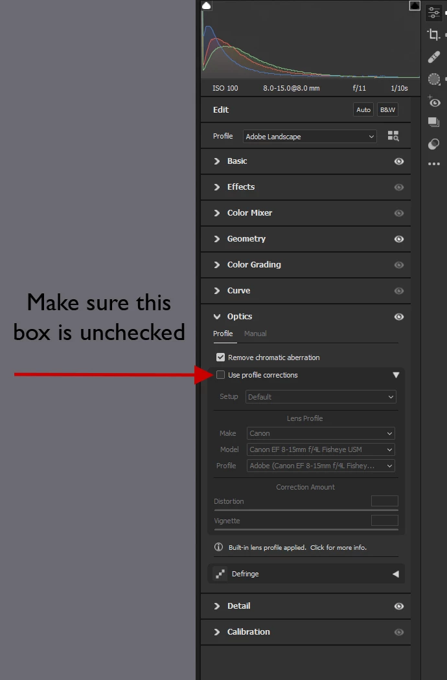Toggle Color Mixer visibility eye
447x680 pixels.
pos(399,213)
